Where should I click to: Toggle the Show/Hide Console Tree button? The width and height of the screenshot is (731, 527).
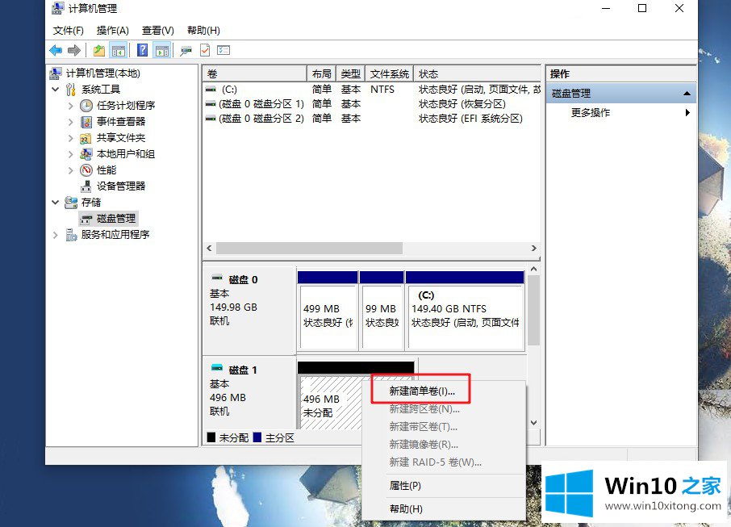coord(119,50)
